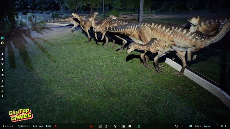Open the database card icon in sidebar
The image size is (230, 129).
coord(3,75)
